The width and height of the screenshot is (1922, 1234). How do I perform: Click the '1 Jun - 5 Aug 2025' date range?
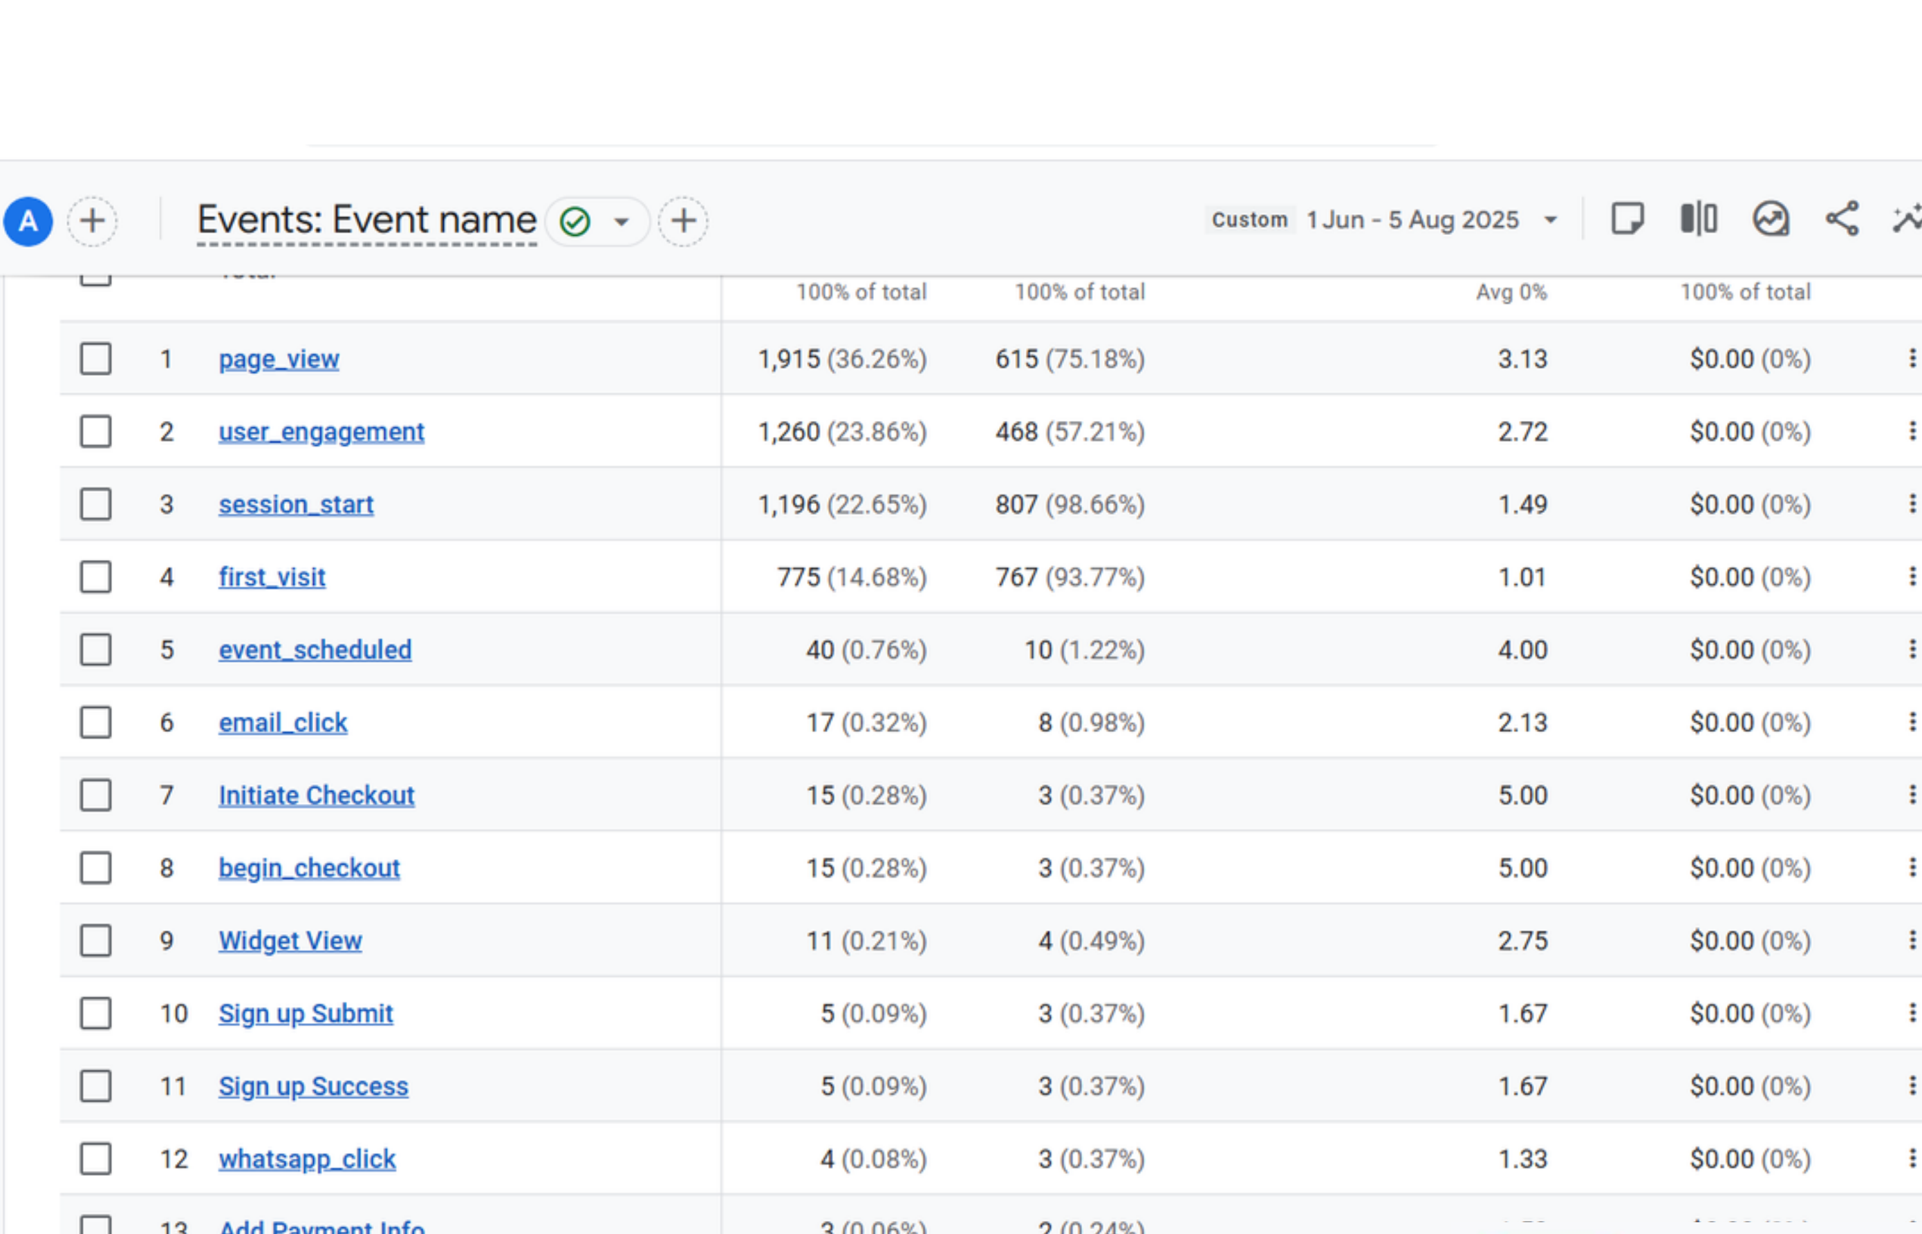pyautogui.click(x=1412, y=220)
